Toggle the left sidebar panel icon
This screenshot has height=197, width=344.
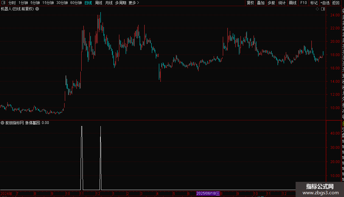pos(3,3)
